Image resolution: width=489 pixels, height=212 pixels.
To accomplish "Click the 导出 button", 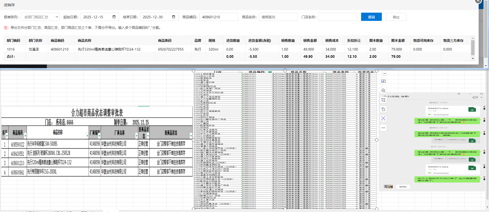I will pos(396,17).
